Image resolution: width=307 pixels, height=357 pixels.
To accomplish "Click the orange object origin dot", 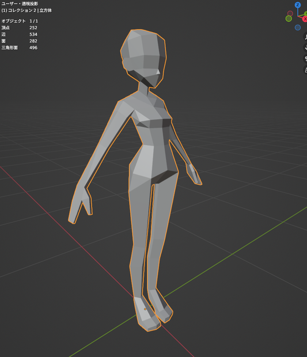I will pyautogui.click(x=145, y=309).
